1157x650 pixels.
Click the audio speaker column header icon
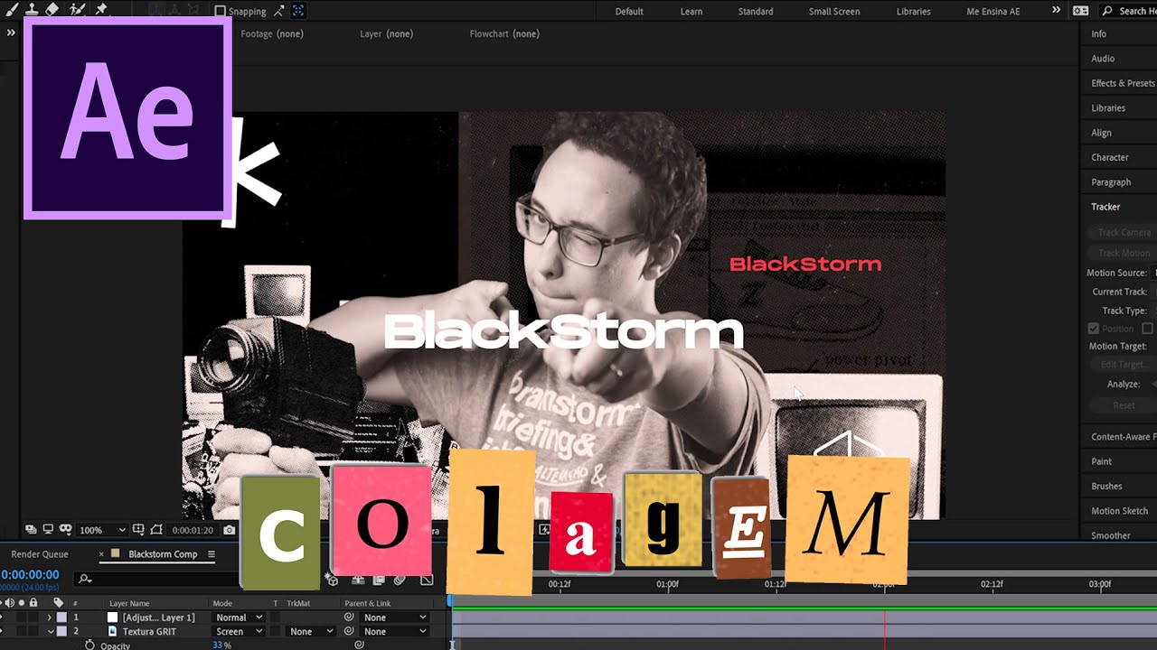click(10, 603)
